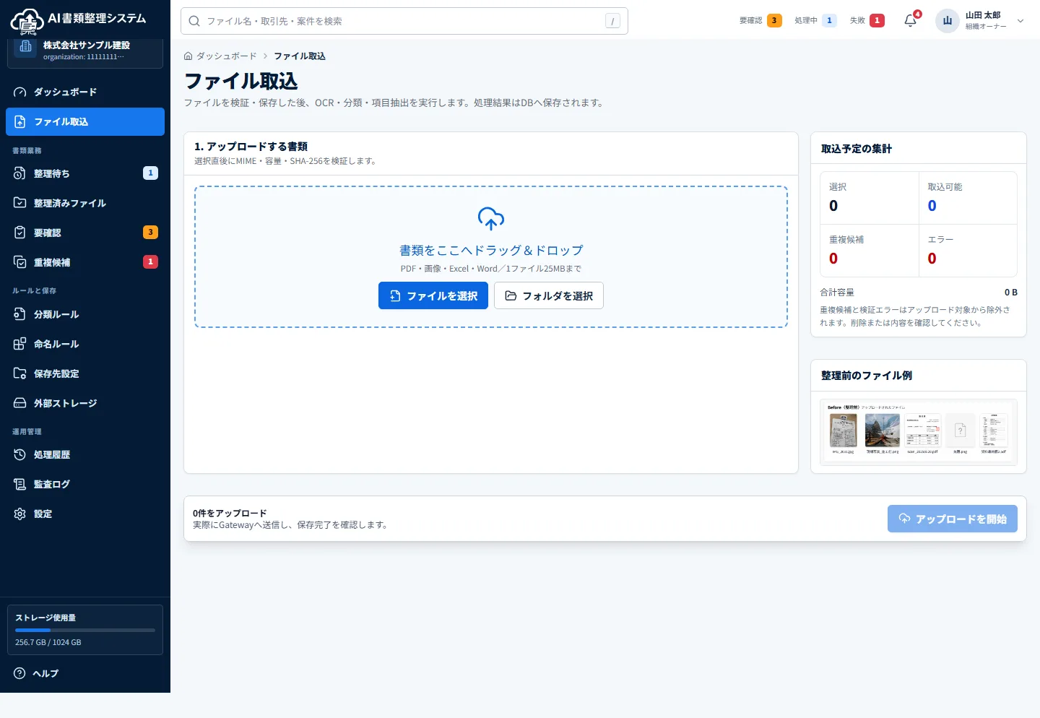
Task: View 処理履歴 page
Action: 85,454
